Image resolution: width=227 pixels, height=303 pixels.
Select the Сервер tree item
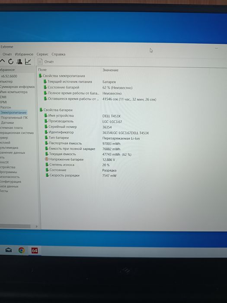point(4,138)
